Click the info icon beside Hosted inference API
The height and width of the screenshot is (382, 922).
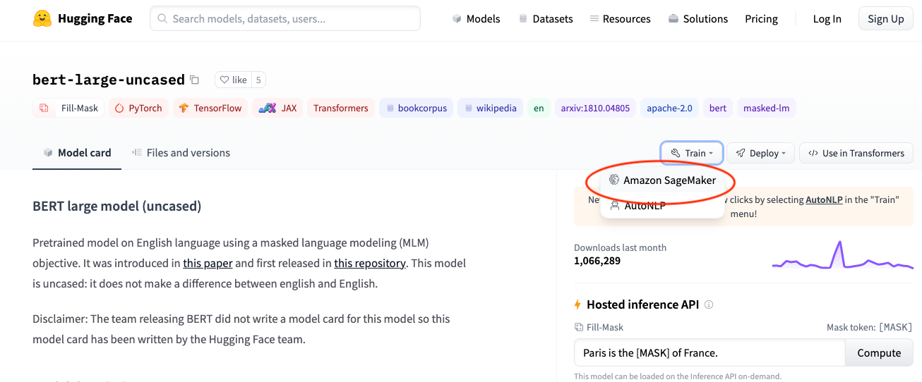pyautogui.click(x=709, y=305)
